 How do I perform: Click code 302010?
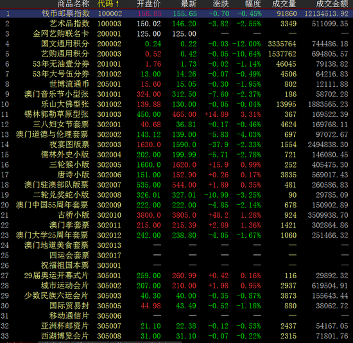click(109, 215)
